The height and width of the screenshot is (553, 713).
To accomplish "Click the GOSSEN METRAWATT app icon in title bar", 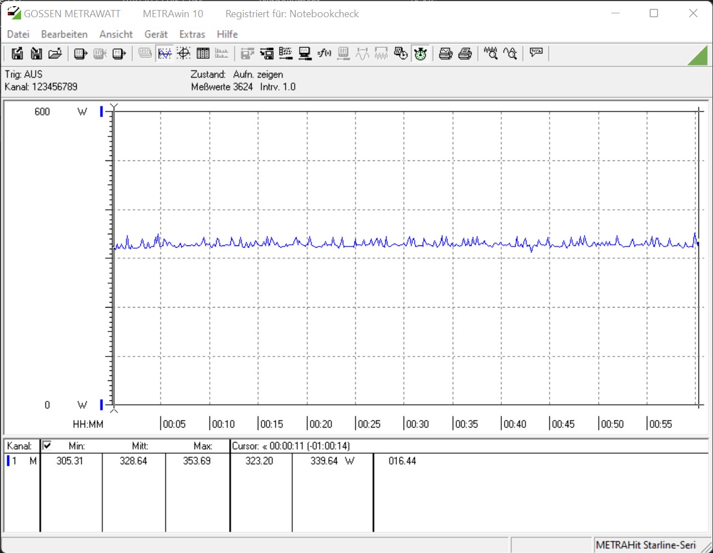I will pos(14,13).
